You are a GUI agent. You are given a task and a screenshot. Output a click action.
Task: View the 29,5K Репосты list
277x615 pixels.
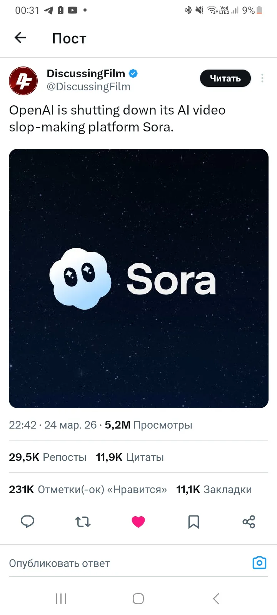pyautogui.click(x=48, y=457)
